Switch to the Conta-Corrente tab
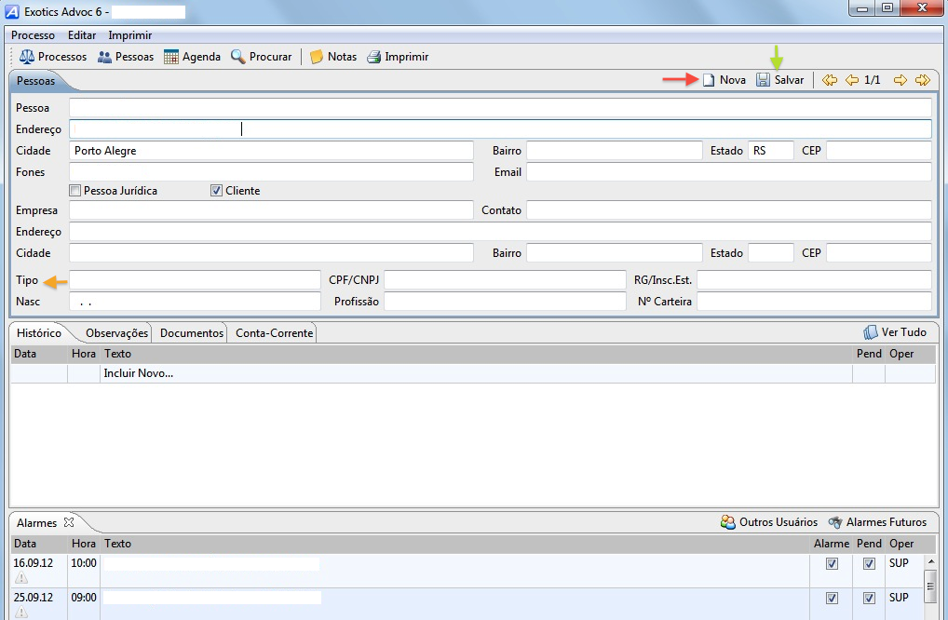Image resolution: width=948 pixels, height=620 pixels. pos(274,332)
